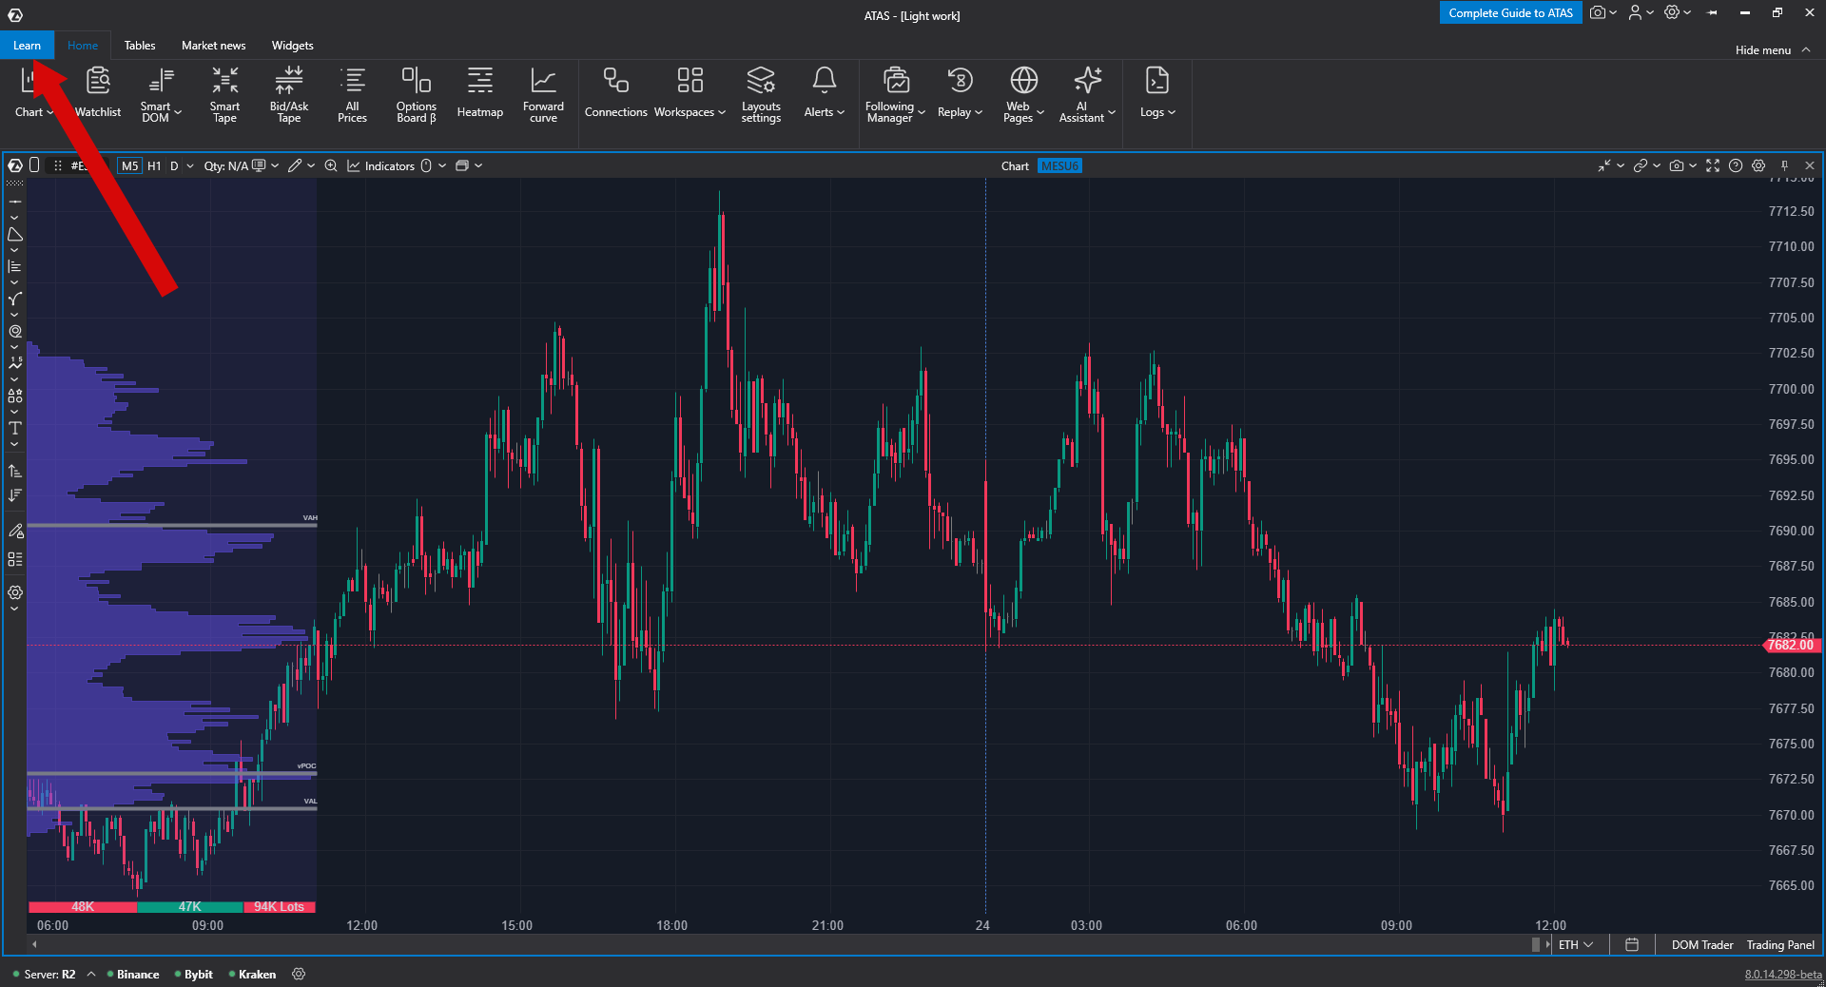Viewport: 1826px width, 987px height.
Task: Select the D daily timeframe
Action: [x=174, y=165]
